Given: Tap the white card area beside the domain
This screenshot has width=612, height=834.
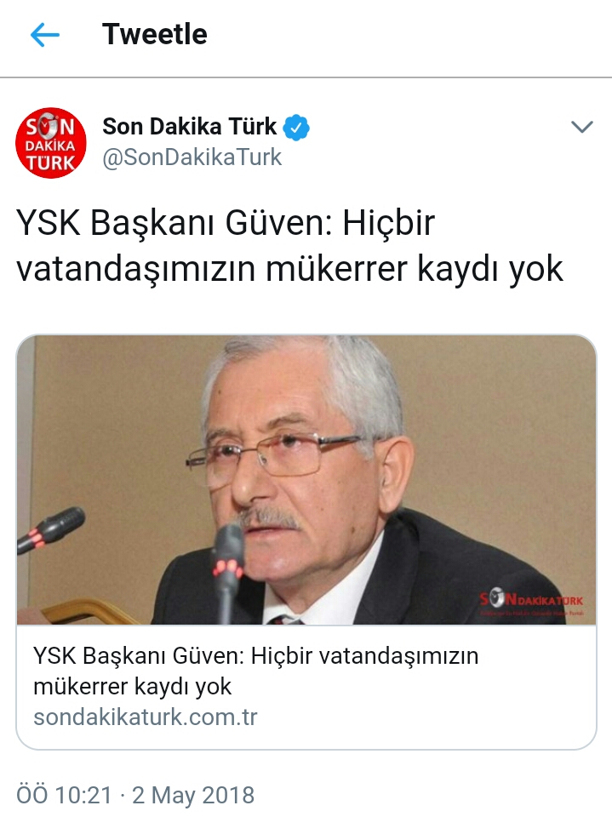Looking at the screenshot, I should (426, 717).
